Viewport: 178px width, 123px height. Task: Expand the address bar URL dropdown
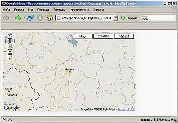coord(116,18)
